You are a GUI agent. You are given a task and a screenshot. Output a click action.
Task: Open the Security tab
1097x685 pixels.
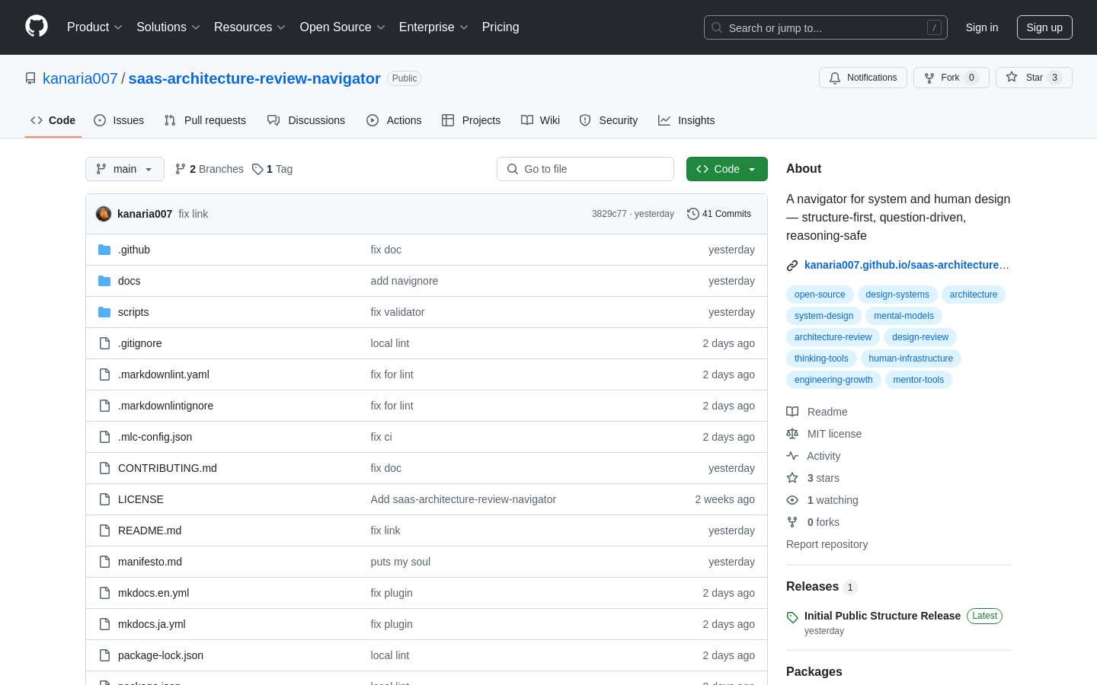609,120
